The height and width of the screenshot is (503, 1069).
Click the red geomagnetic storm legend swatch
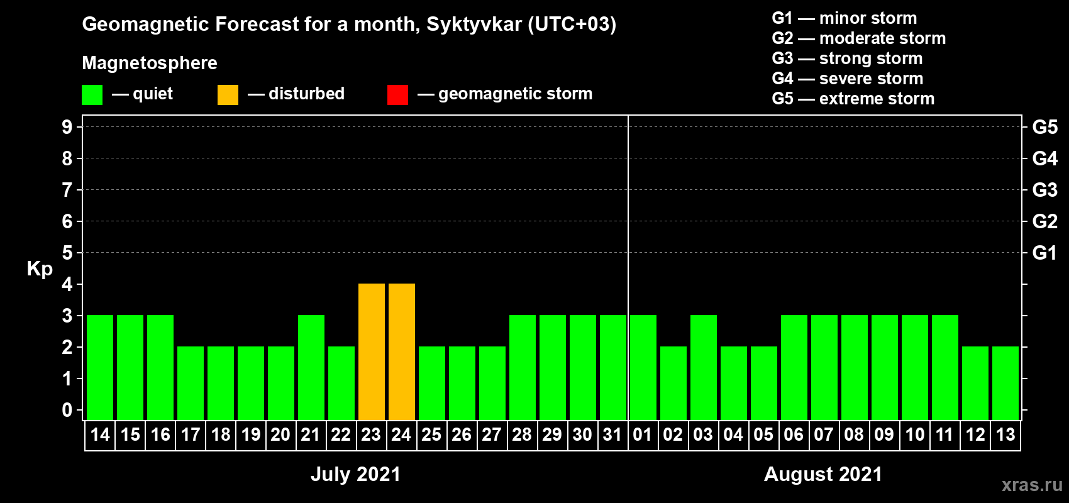[x=397, y=95]
